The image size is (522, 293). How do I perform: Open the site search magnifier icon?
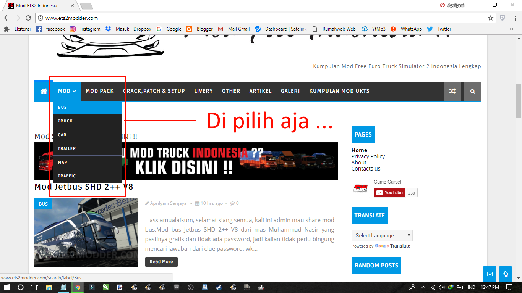coord(473,91)
